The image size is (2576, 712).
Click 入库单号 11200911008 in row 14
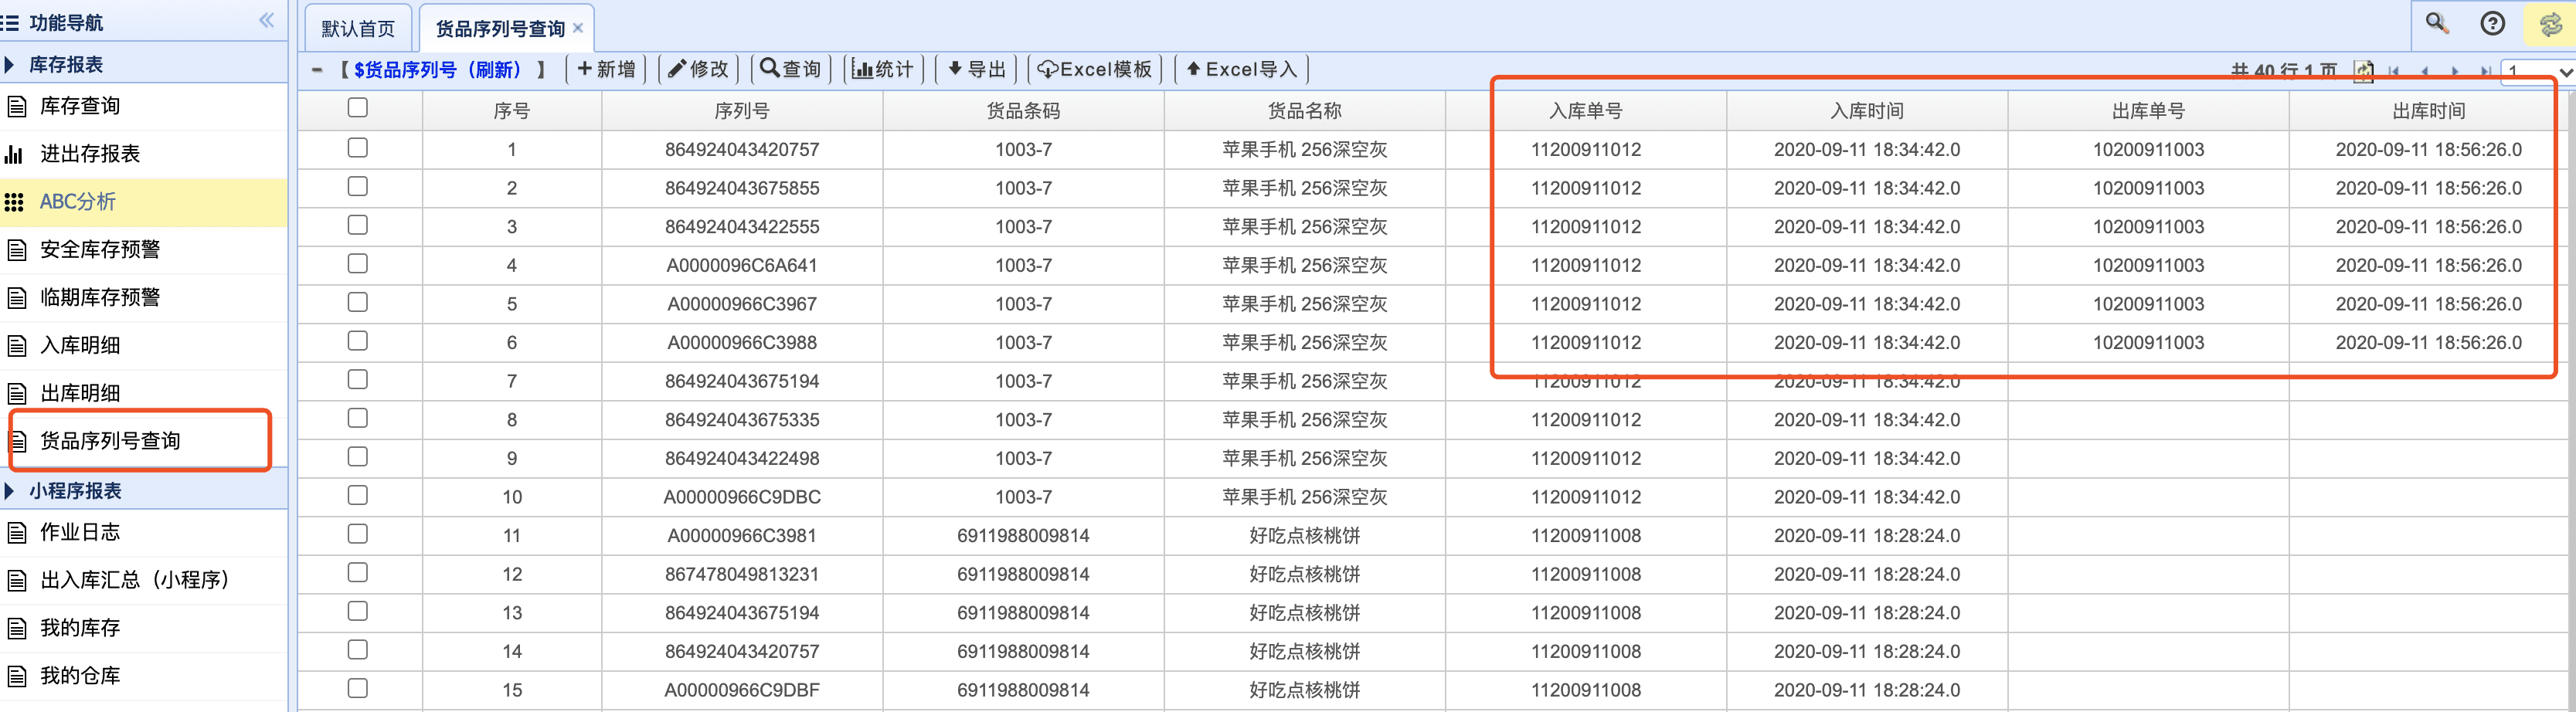click(x=1586, y=651)
